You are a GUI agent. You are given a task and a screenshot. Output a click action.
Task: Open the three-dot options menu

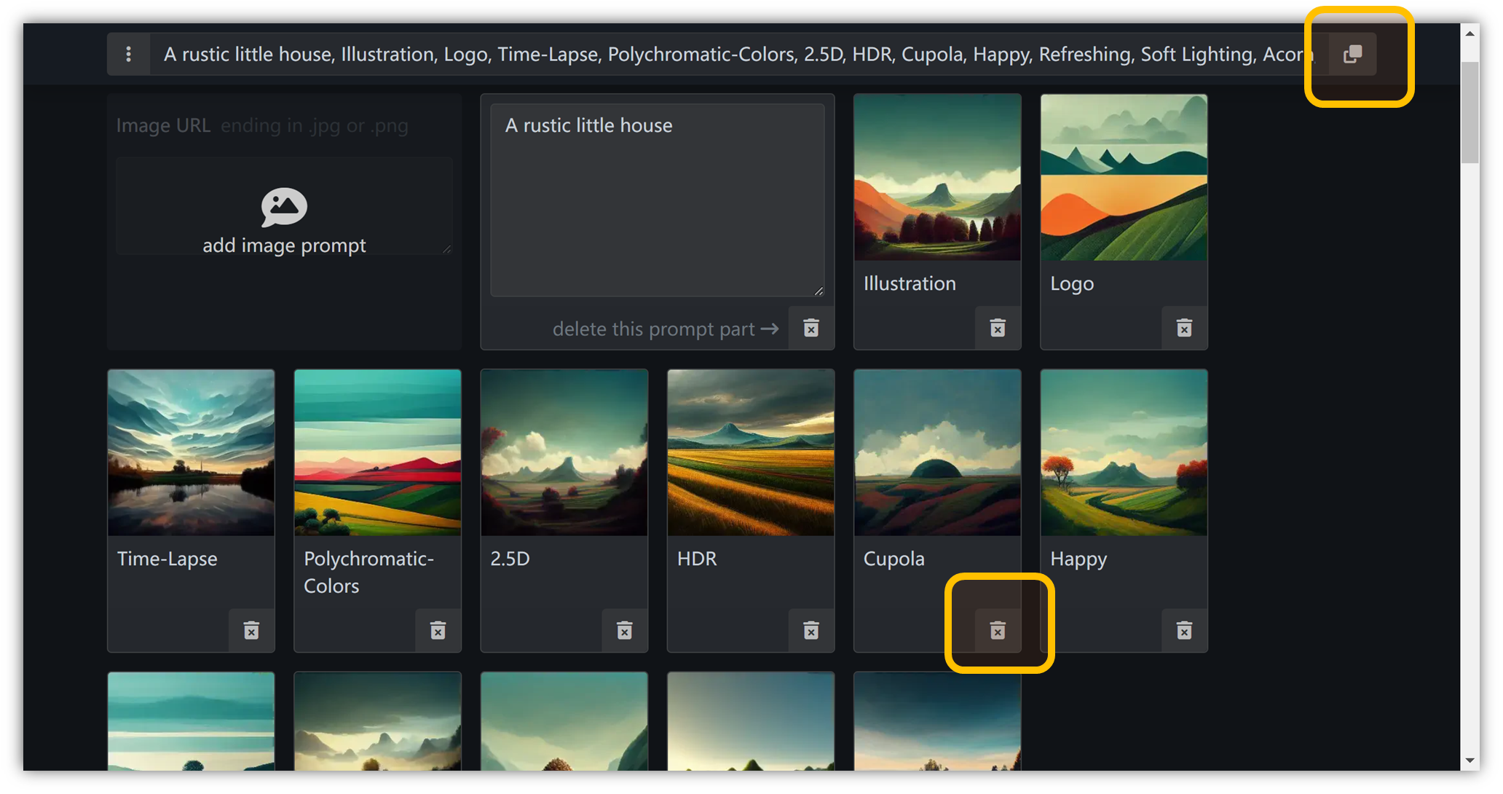click(x=129, y=54)
